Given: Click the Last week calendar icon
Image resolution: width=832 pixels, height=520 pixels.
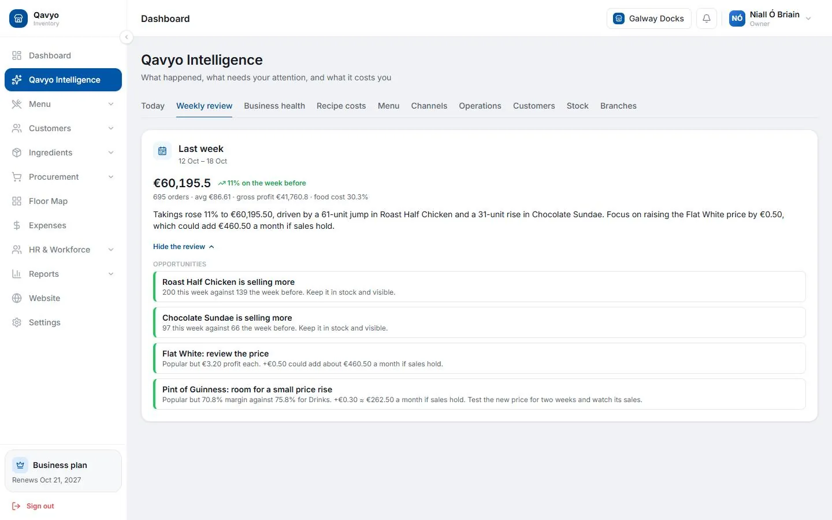Looking at the screenshot, I should click(162, 151).
